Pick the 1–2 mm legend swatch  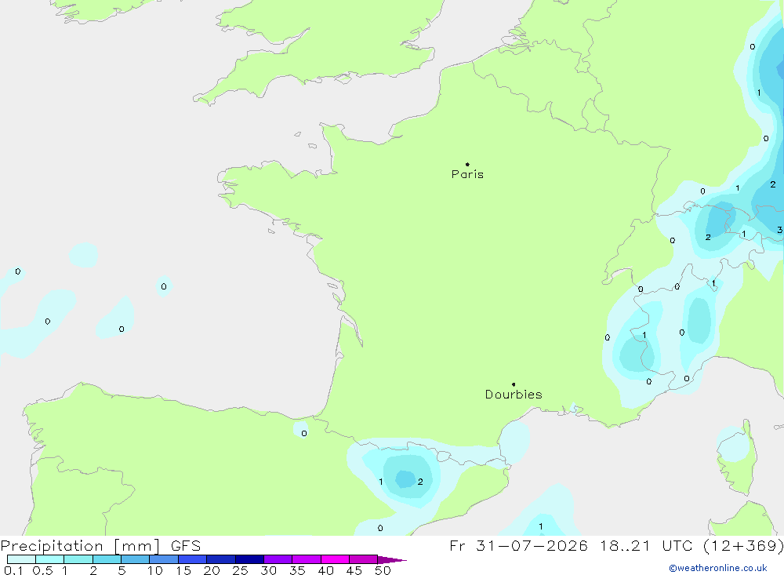pyautogui.click(x=78, y=559)
